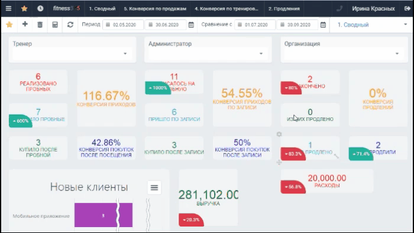
Task: Open the 2. Продления tab
Action: click(x=284, y=8)
